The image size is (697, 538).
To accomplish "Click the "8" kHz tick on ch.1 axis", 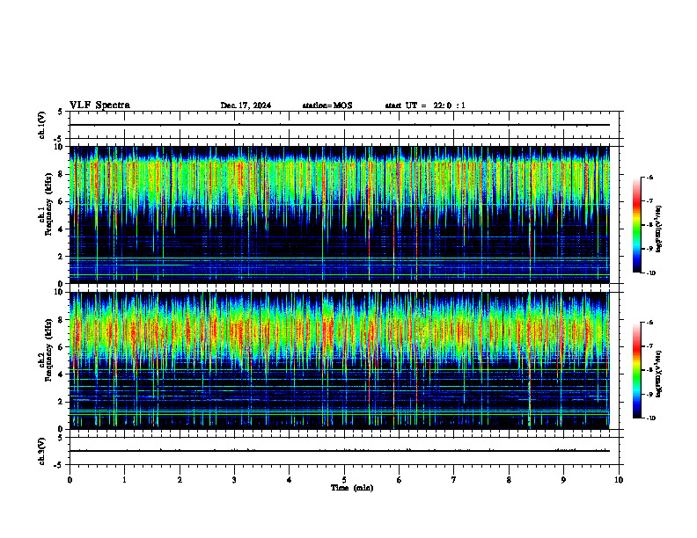I will pos(62,174).
